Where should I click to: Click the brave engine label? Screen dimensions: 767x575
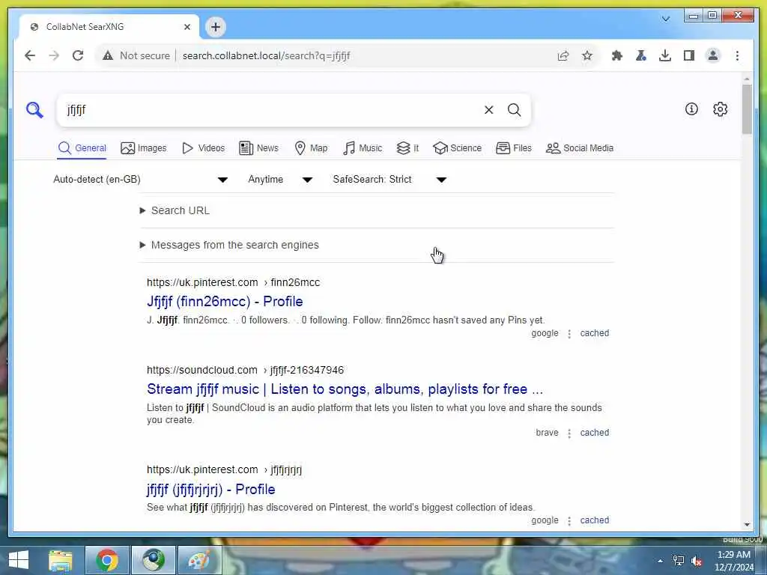click(547, 433)
